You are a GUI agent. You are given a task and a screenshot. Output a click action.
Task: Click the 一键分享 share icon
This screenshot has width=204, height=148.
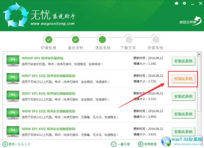[x=114, y=144]
